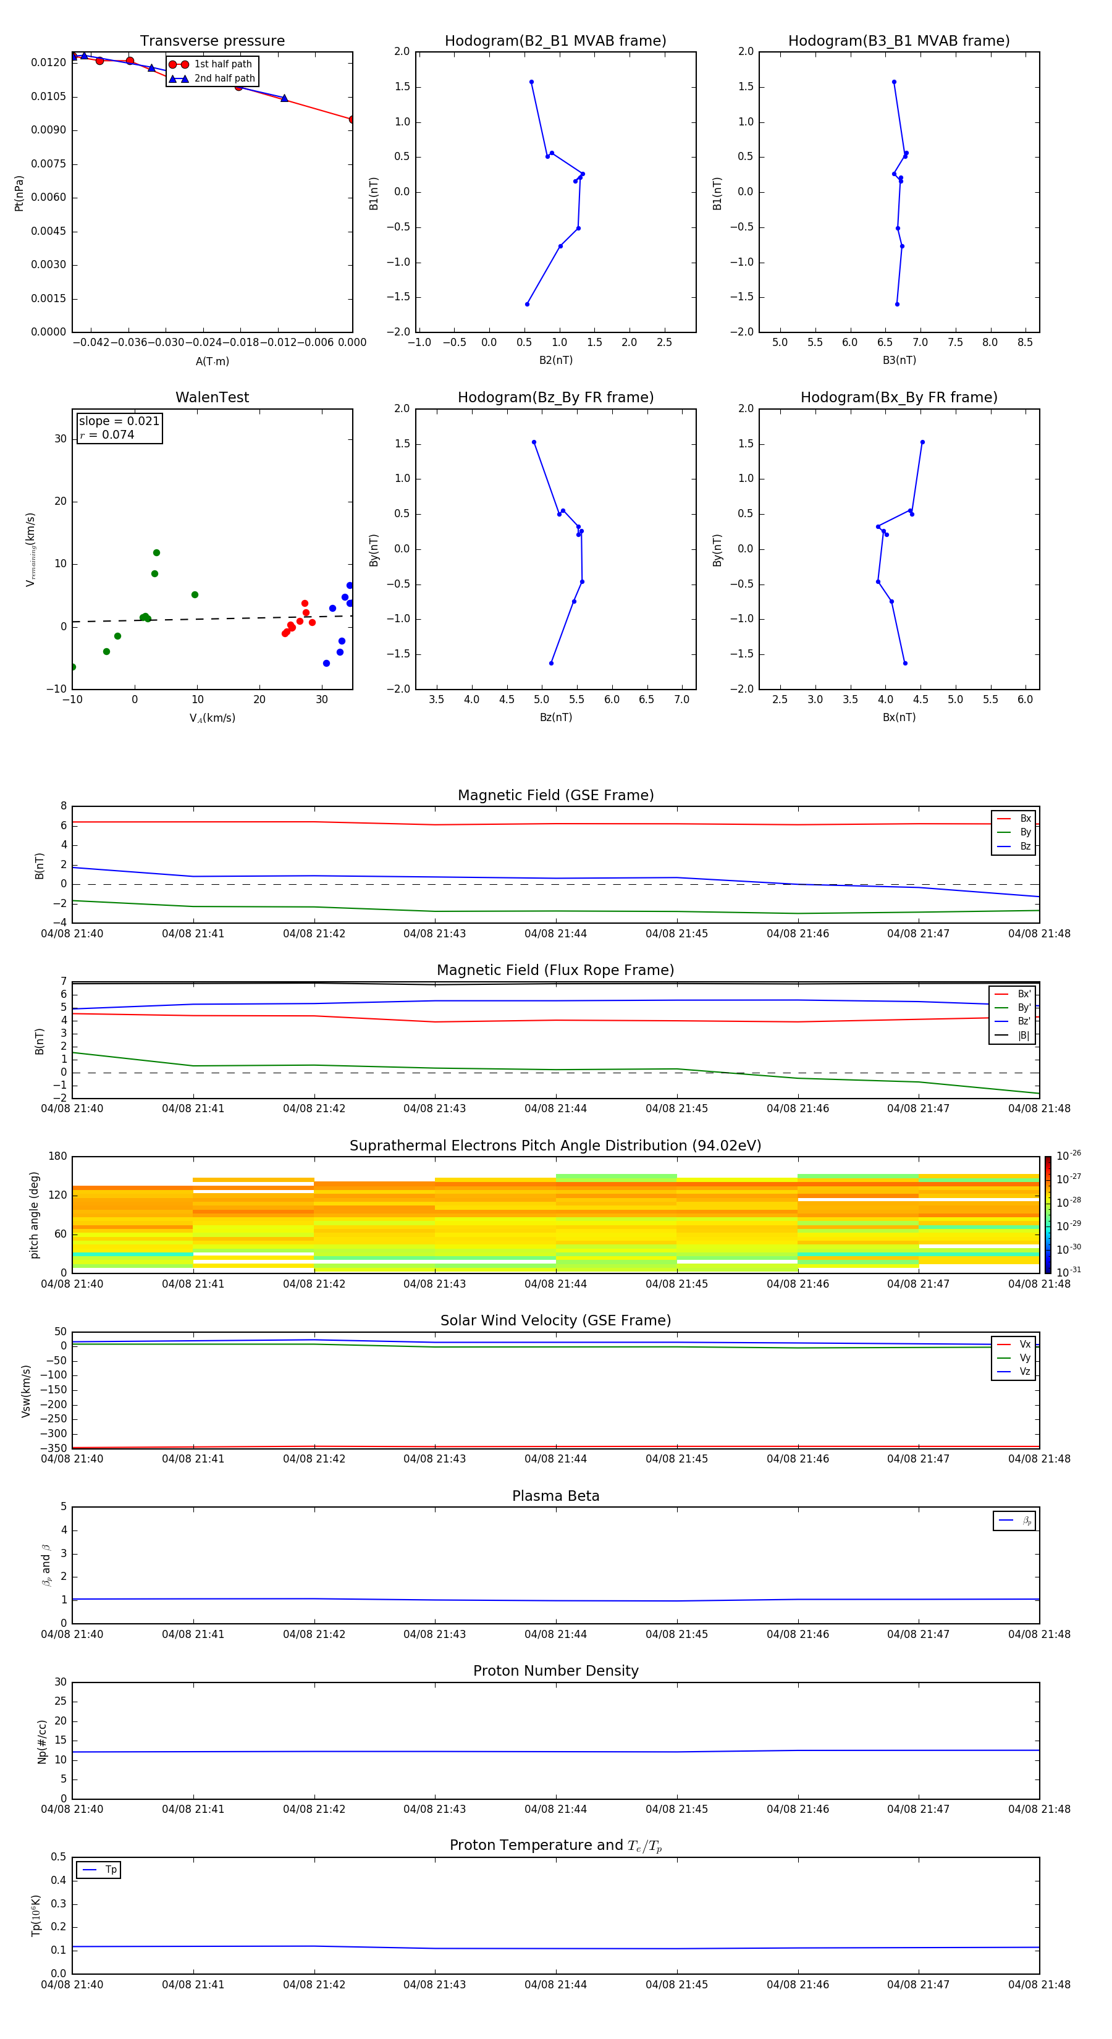Click the "Proton Number Density" title
This screenshot has height=2039, width=1112.
tap(555, 1671)
